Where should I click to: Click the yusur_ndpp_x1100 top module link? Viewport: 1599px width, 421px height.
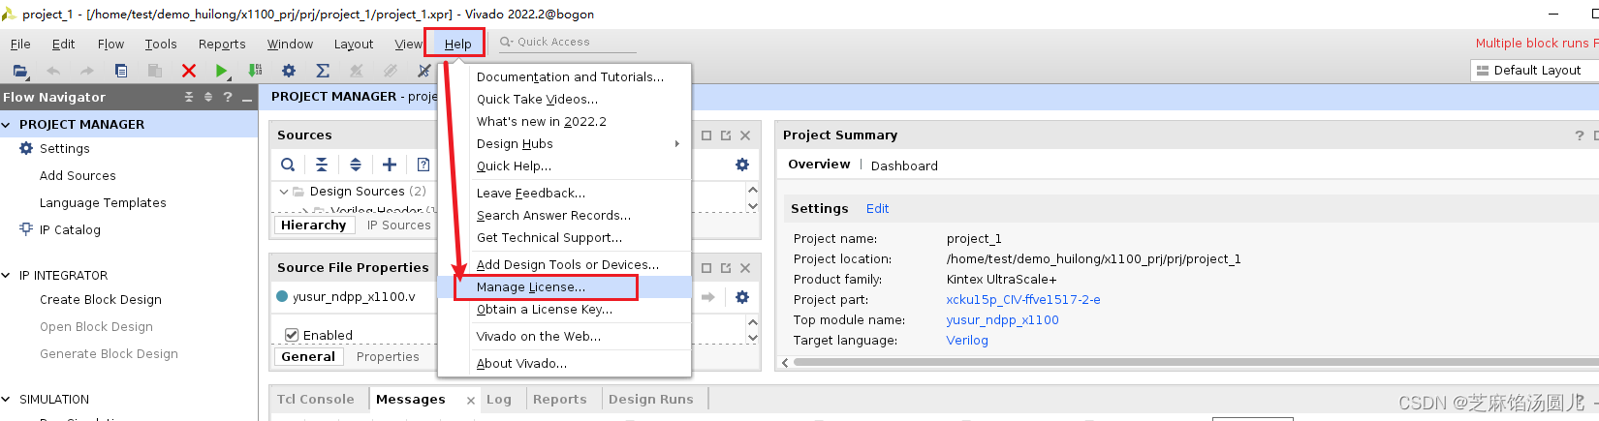point(1002,320)
